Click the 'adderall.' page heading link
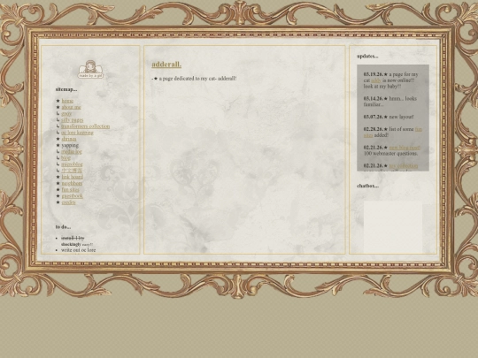This screenshot has width=478, height=358. 166,65
